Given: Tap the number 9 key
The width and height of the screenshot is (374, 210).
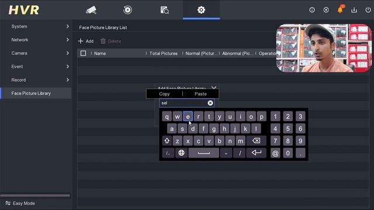Looking at the screenshot, I should point(300,141).
